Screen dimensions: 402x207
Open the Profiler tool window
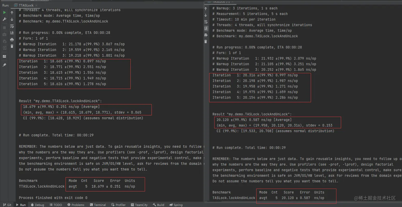118,205
